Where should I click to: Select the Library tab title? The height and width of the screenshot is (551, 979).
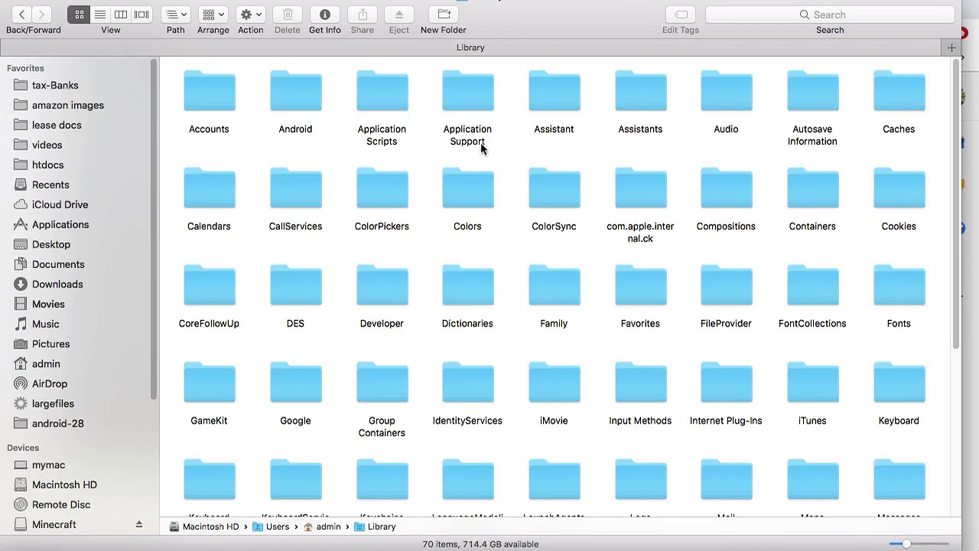(x=470, y=47)
